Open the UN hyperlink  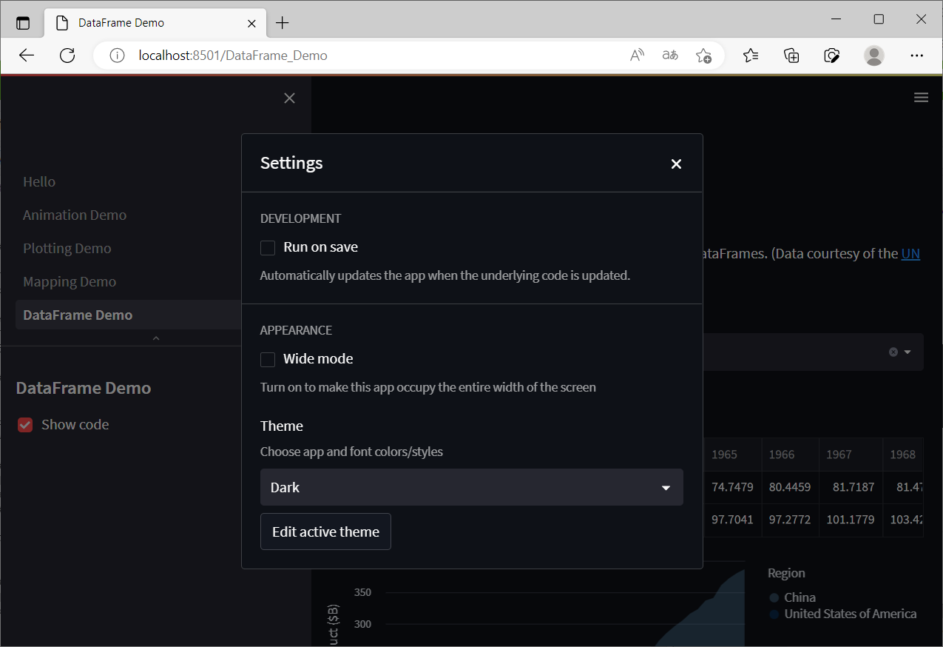click(x=910, y=253)
